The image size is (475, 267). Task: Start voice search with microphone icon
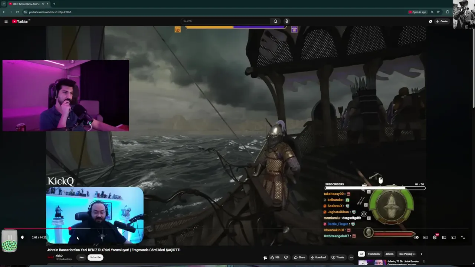coord(286,21)
